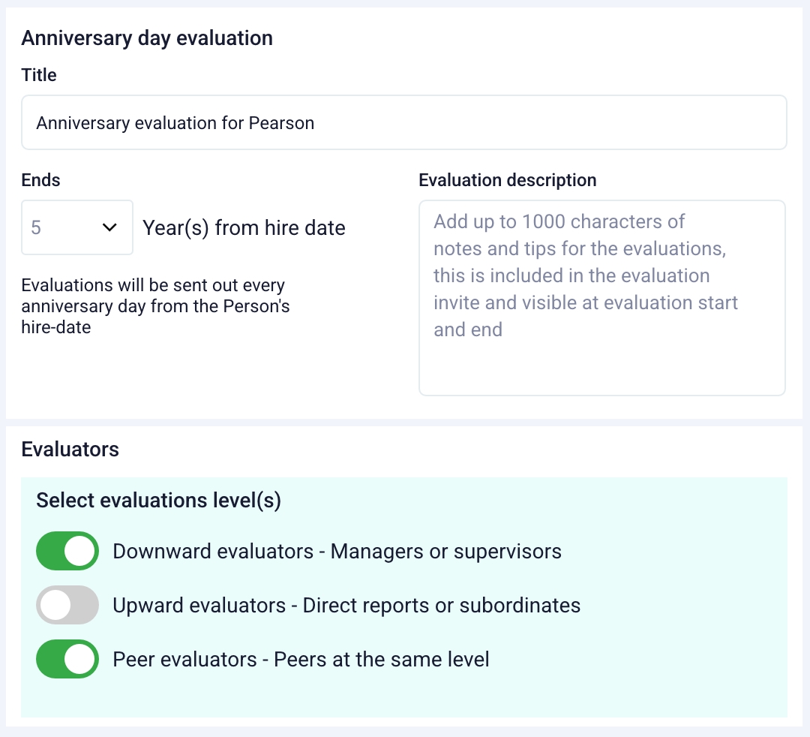Click the Upward evaluators label text
The image size is (810, 737).
pos(347,604)
